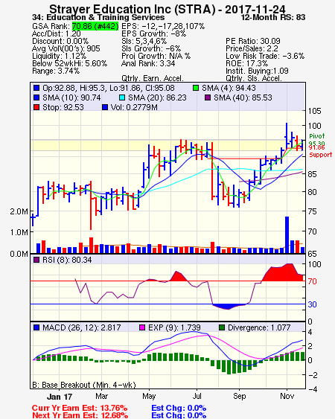Screen dimensions: 335x419
Task: Click the Jan 17 date axis label
Action: coord(60,397)
